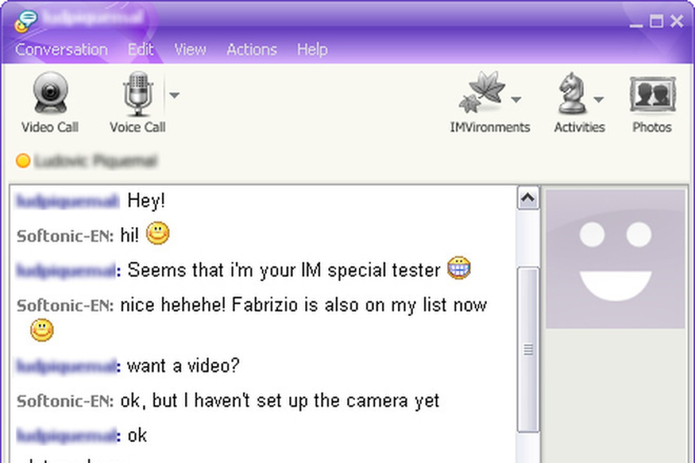Screen dimensions: 695x463
Task: Open the Help menu
Action: tap(312, 49)
